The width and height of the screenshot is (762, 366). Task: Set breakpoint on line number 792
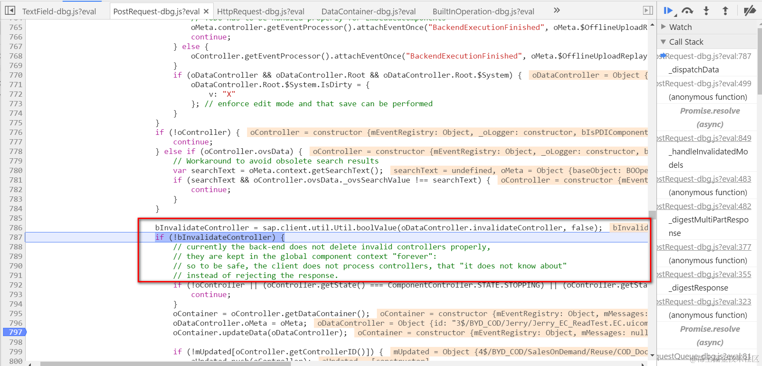pyautogui.click(x=16, y=285)
